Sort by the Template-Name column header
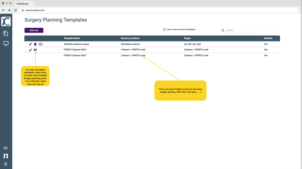Image resolution: width=302 pixels, height=169 pixels. tap(72, 38)
